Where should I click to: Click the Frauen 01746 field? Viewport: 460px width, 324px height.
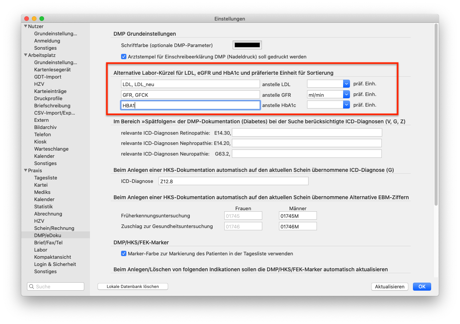click(x=243, y=226)
